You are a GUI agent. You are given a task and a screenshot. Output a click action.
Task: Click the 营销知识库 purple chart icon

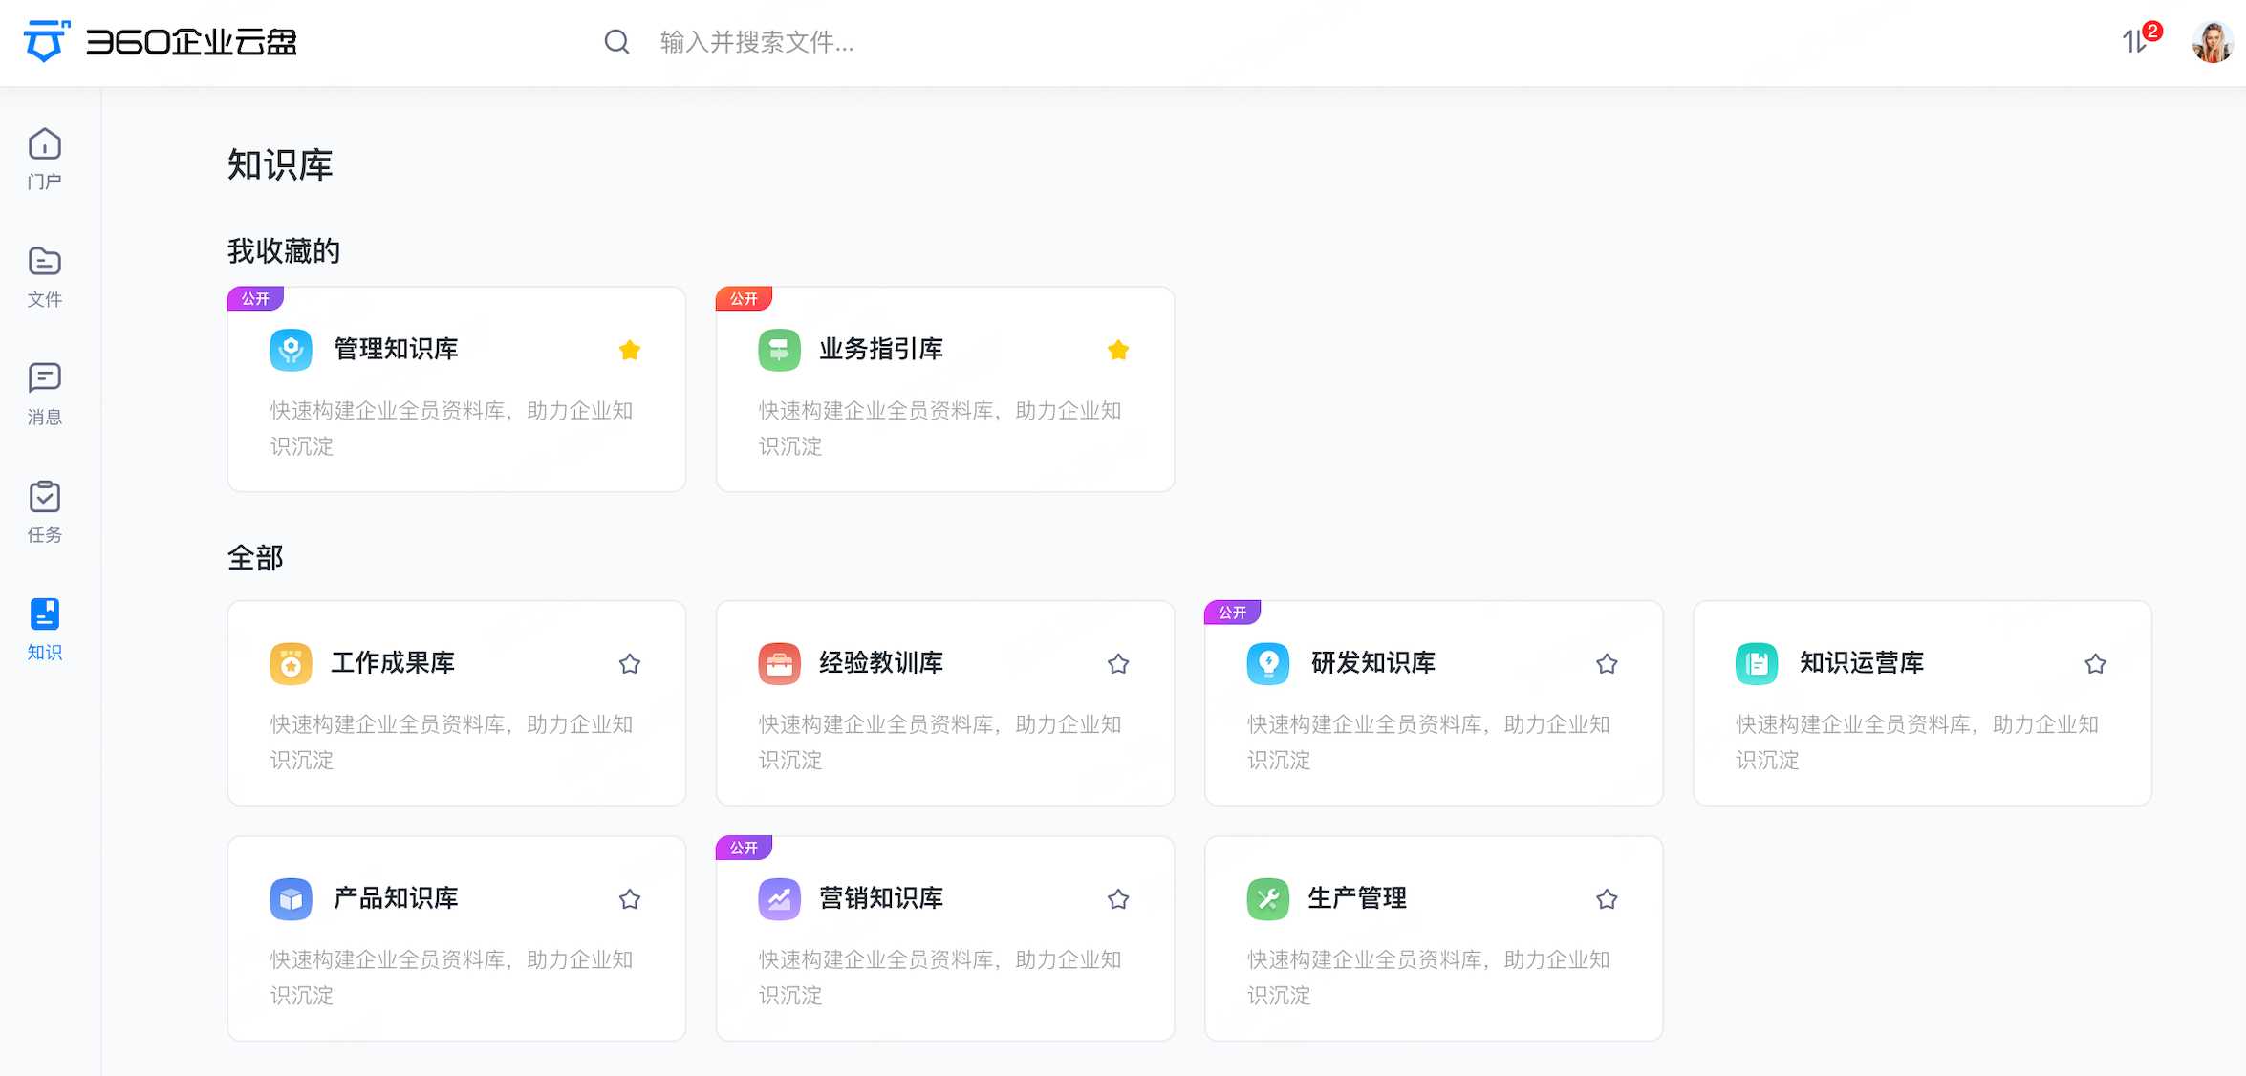[x=779, y=898]
